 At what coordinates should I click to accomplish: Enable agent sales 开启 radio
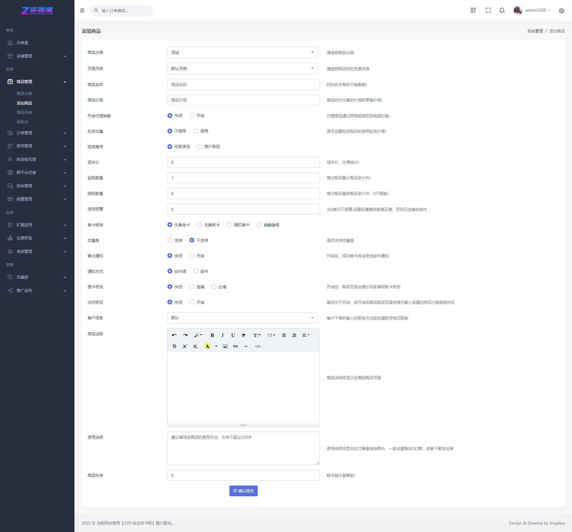pyautogui.click(x=192, y=116)
